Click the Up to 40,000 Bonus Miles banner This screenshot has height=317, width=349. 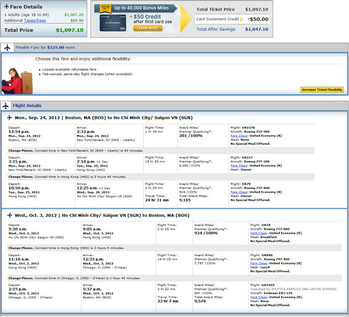[141, 8]
